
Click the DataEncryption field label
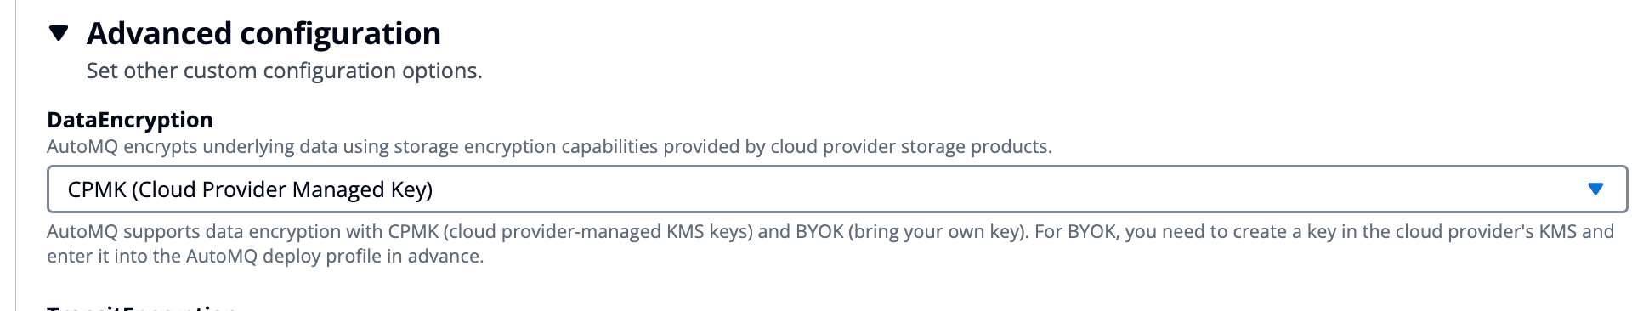pos(130,120)
